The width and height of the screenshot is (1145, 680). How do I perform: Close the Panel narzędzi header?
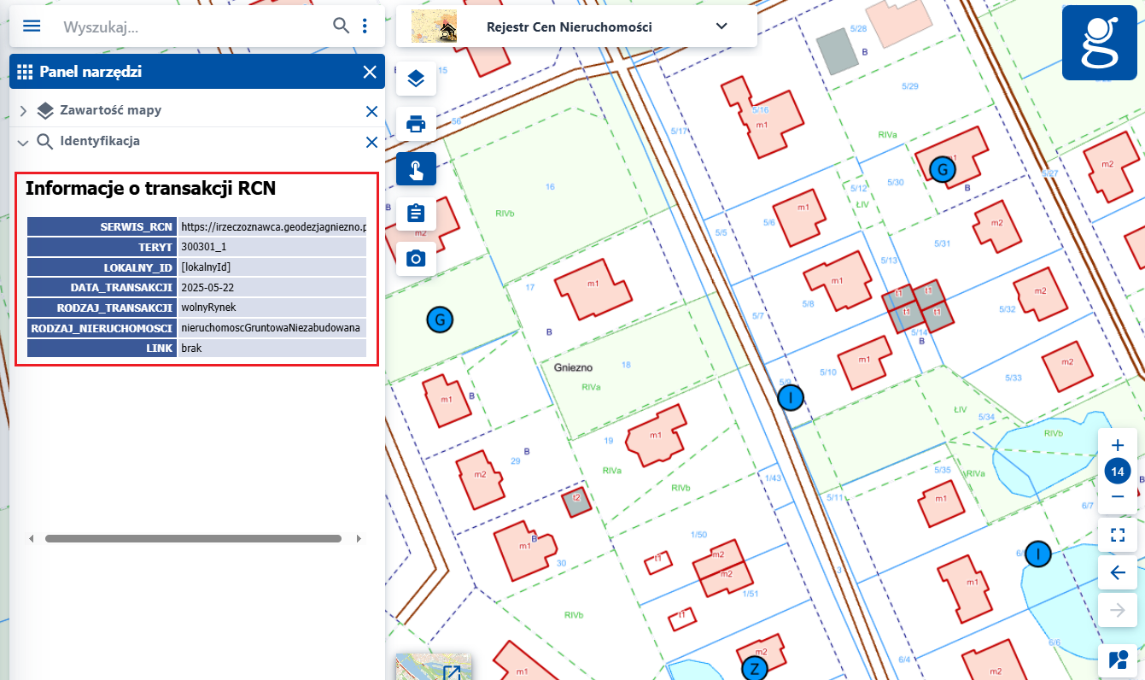(x=370, y=72)
